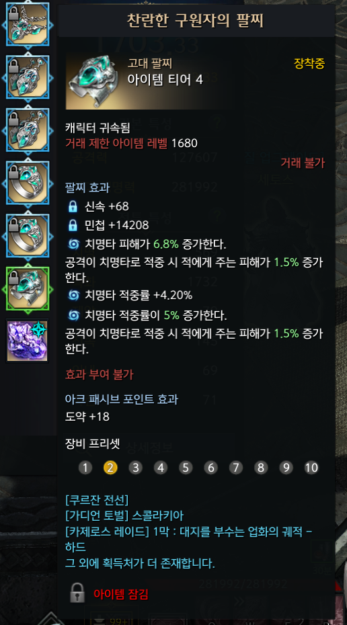The height and width of the screenshot is (625, 347).
Task: Select the first ring equipment slot
Action: coord(28,183)
